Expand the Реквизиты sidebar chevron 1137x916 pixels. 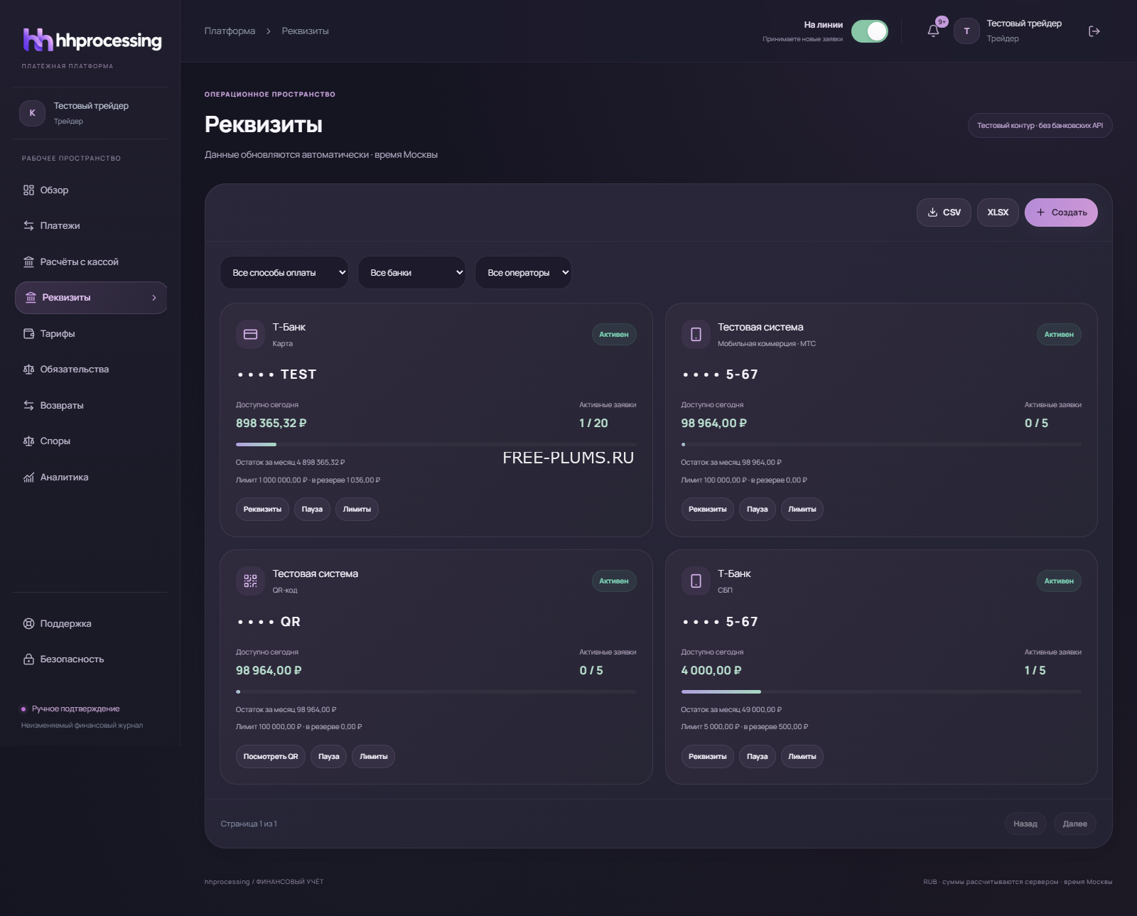(154, 298)
